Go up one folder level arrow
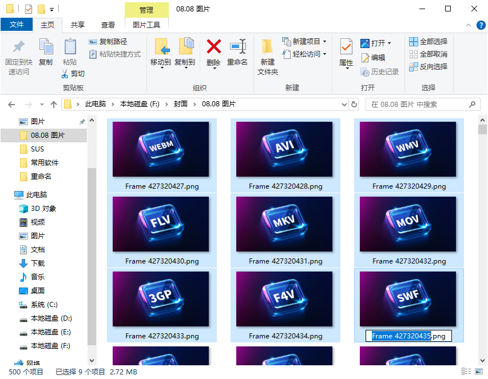The width and height of the screenshot is (488, 379). [x=54, y=105]
